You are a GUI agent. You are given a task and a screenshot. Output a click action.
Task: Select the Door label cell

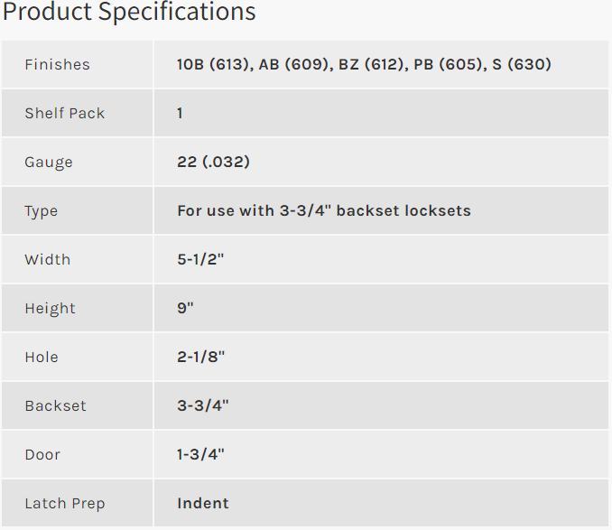78,455
